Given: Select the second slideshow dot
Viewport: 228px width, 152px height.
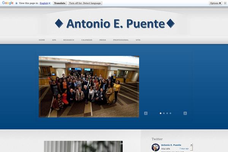Looking at the screenshot, I should click(164, 113).
